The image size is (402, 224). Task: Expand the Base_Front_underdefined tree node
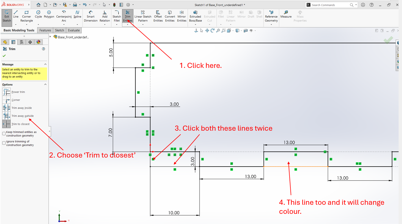coord(50,36)
